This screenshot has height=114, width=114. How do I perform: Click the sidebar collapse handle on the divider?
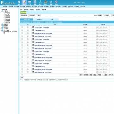[x=19, y=61]
